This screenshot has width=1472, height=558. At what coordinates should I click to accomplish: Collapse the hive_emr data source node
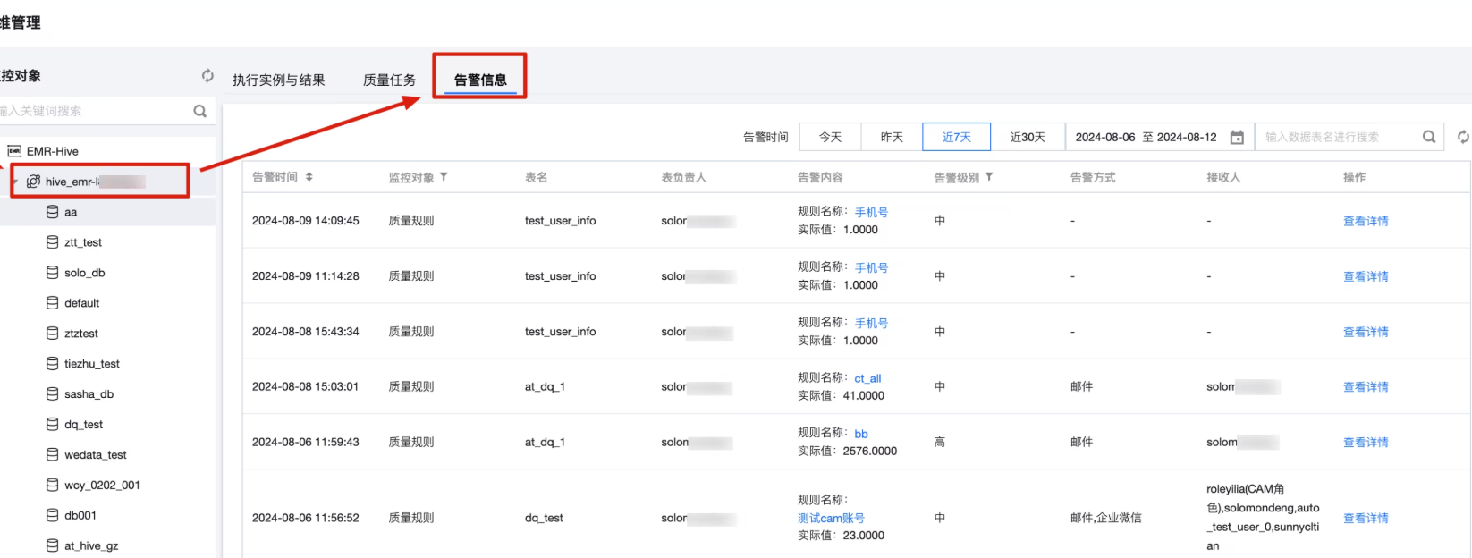click(15, 182)
